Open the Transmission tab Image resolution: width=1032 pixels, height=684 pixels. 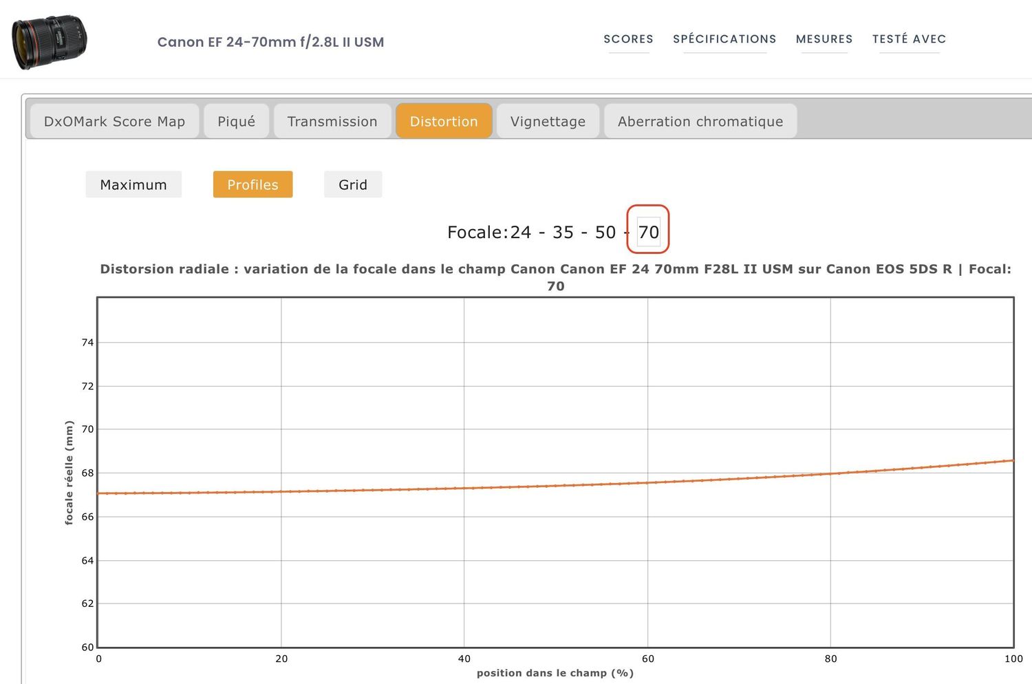tap(332, 121)
